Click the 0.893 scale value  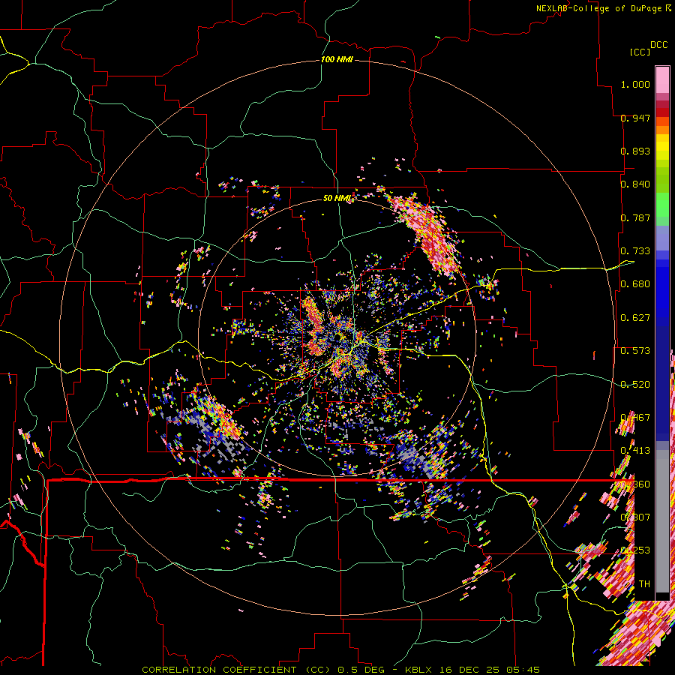[x=635, y=151]
